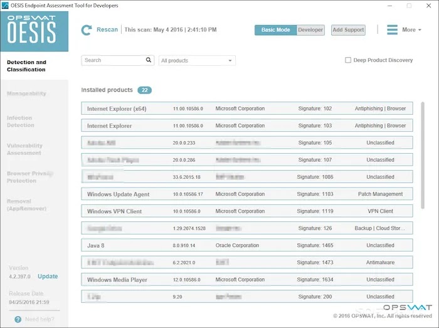Open the All products filter dropdown
The image size is (439, 328).
point(197,60)
